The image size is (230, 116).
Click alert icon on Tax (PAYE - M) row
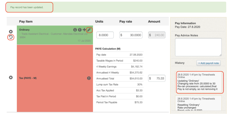[89, 78]
